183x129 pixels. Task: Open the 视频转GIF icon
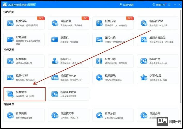[10, 77]
